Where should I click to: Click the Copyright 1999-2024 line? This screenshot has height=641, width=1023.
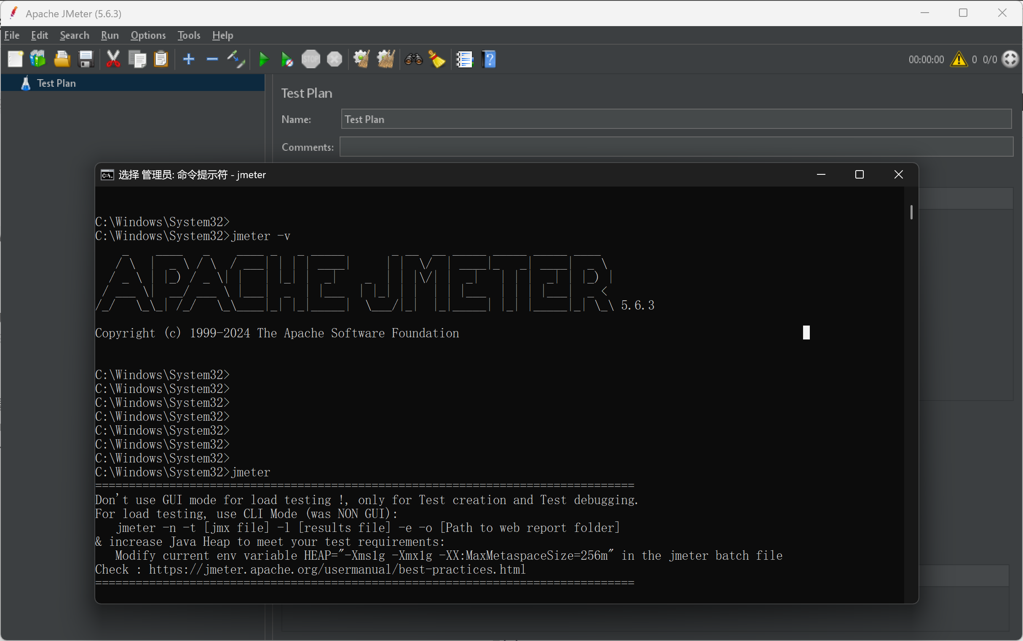[277, 333]
